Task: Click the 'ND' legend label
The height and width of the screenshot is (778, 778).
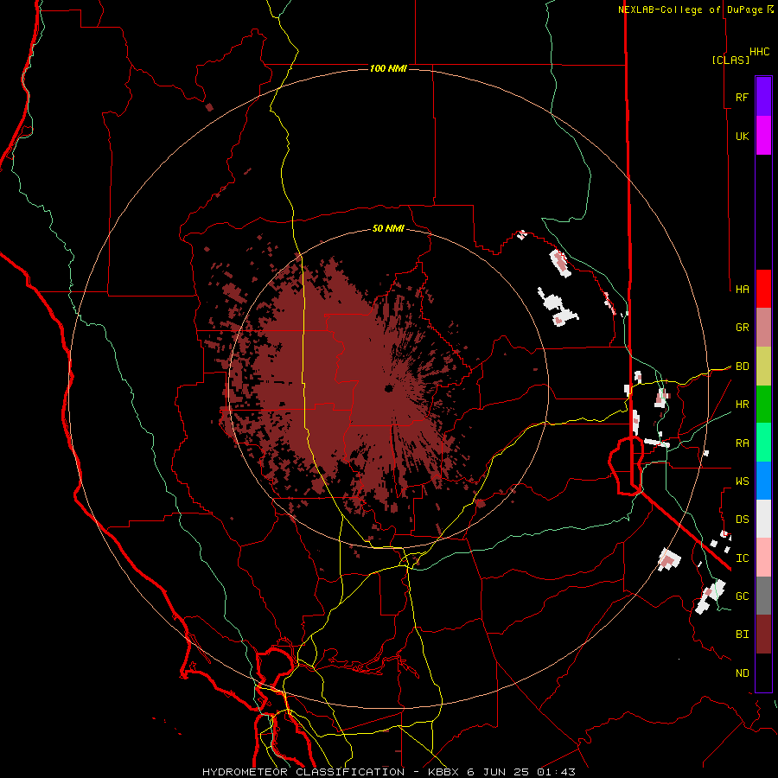Action: pyautogui.click(x=742, y=673)
